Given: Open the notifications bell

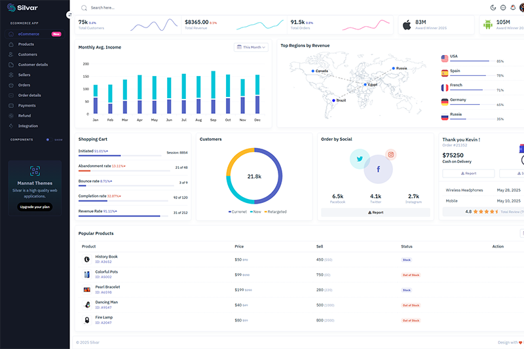Looking at the screenshot, I should tap(513, 8).
